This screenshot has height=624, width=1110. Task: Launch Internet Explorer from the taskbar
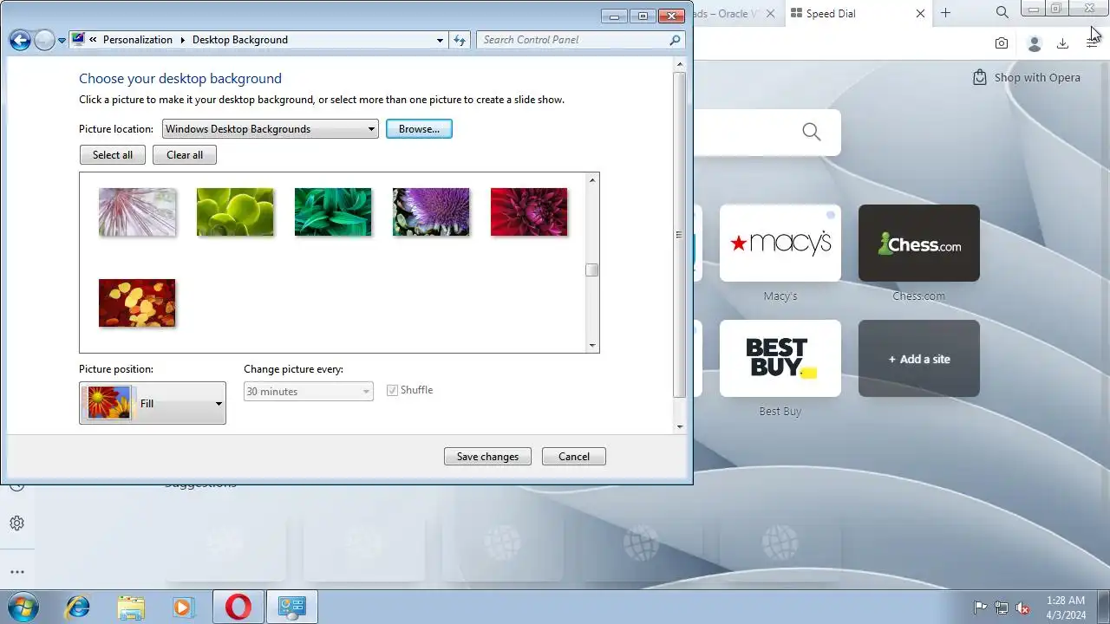coord(78,607)
